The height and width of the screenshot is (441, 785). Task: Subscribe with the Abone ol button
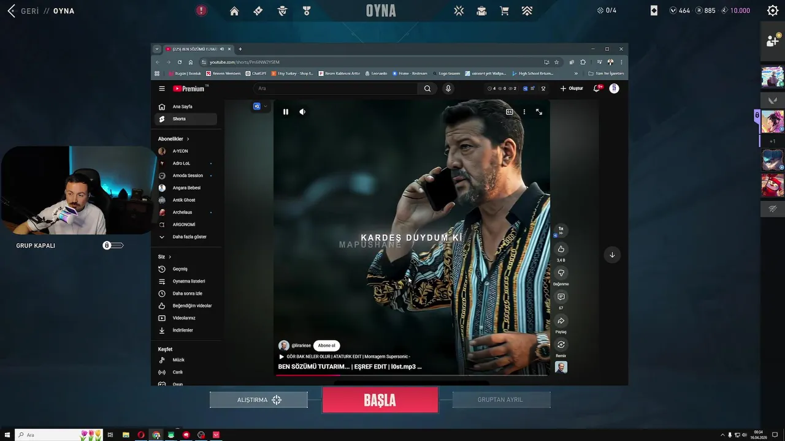click(x=326, y=345)
